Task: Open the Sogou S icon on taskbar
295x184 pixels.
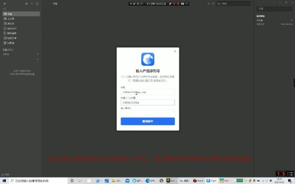Action: coord(106,181)
